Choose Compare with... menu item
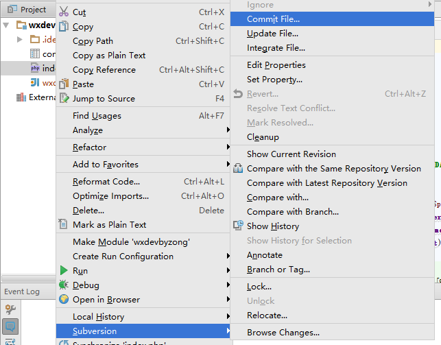 click(332, 197)
